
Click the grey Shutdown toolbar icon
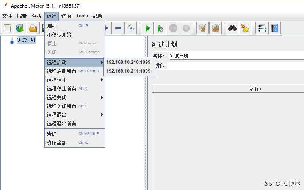(186, 28)
